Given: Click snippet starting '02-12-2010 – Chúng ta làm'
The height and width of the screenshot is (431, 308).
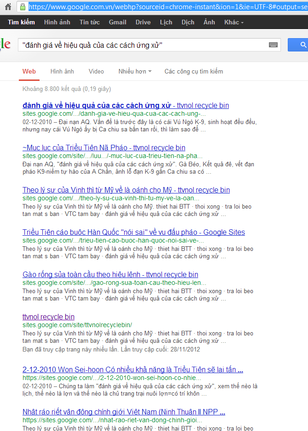Looking at the screenshot, I should pyautogui.click(x=140, y=390).
